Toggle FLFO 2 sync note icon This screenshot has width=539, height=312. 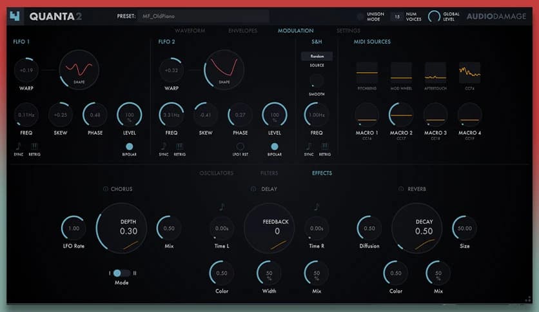[x=164, y=147]
